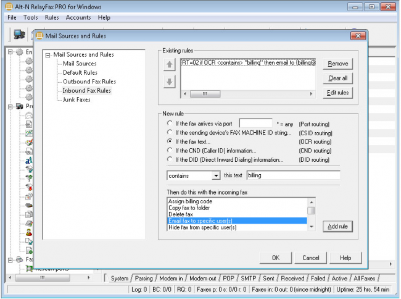Image resolution: width=401 pixels, height=299 pixels.
Task: Select 'If the fax text...' OCR routing option
Action: (x=169, y=141)
